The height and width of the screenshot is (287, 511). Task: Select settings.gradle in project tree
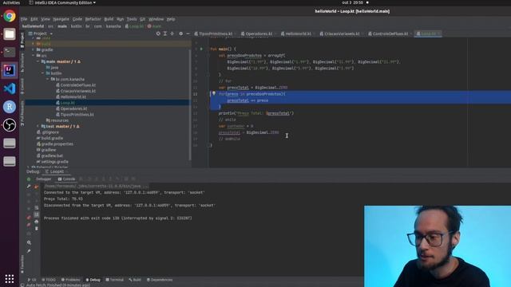[x=54, y=161]
